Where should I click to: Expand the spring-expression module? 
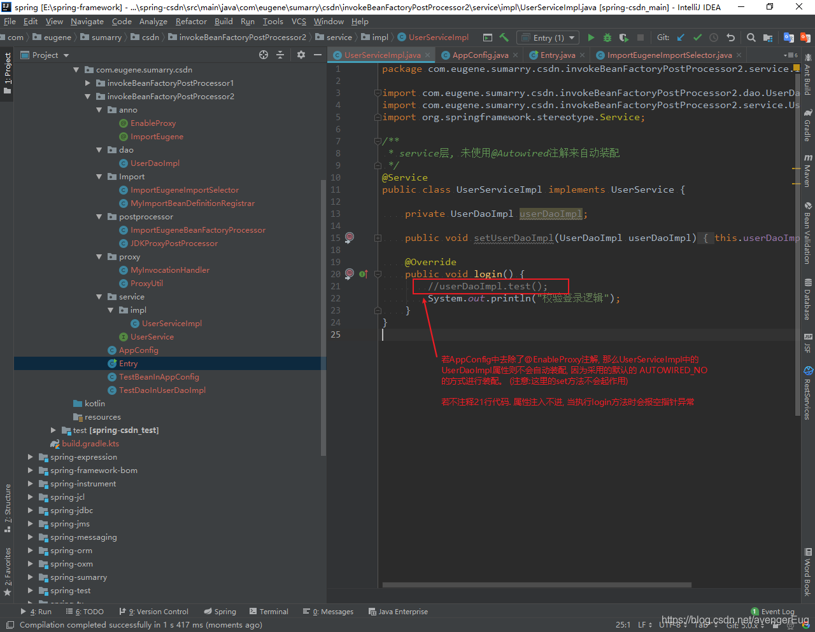click(31, 457)
